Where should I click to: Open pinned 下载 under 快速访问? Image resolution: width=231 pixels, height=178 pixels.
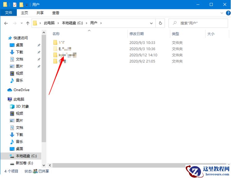pyautogui.click(x=16, y=52)
